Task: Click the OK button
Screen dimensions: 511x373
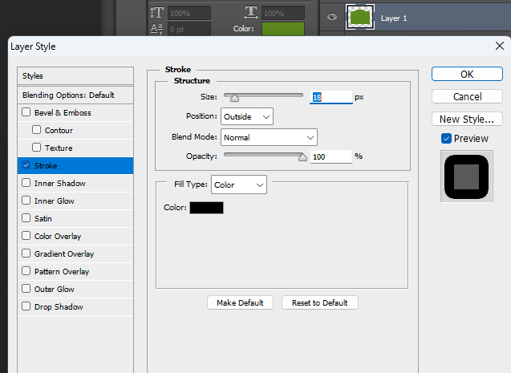Action: [467, 74]
